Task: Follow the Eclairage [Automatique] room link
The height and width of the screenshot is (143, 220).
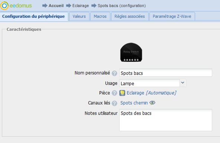Action: coord(152,93)
